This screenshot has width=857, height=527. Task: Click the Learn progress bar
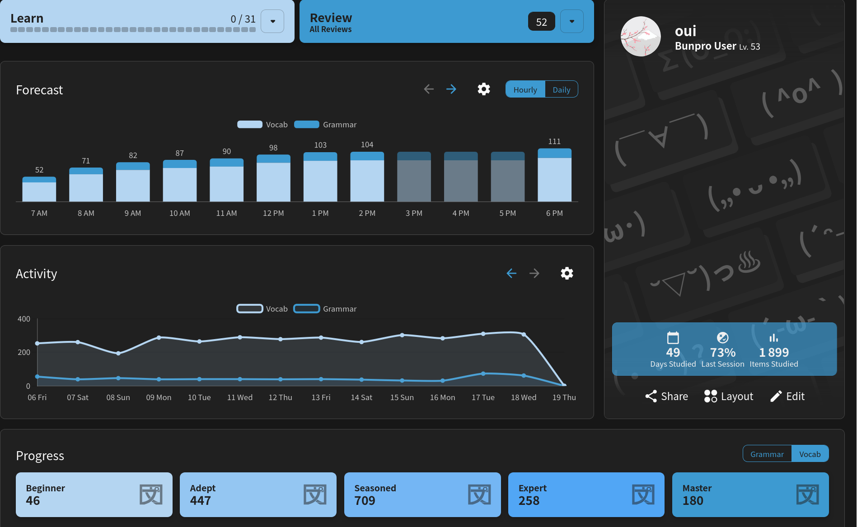[x=133, y=30]
